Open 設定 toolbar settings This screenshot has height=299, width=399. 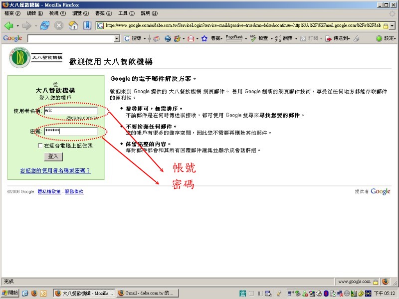pyautogui.click(x=386, y=38)
